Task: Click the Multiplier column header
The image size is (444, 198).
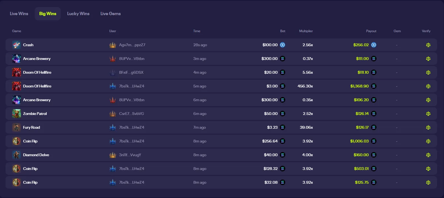Action: 306,31
